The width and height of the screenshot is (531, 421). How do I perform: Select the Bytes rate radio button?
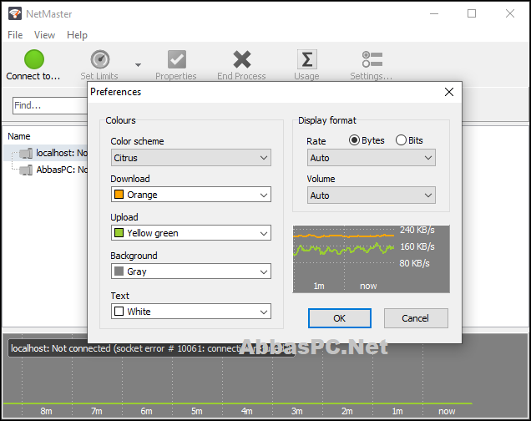coord(354,139)
